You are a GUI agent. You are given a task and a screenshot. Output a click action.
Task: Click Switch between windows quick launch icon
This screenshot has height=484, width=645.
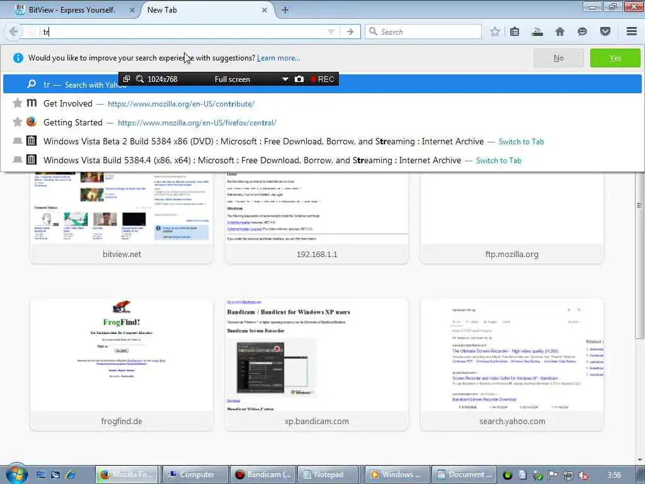coord(55,475)
